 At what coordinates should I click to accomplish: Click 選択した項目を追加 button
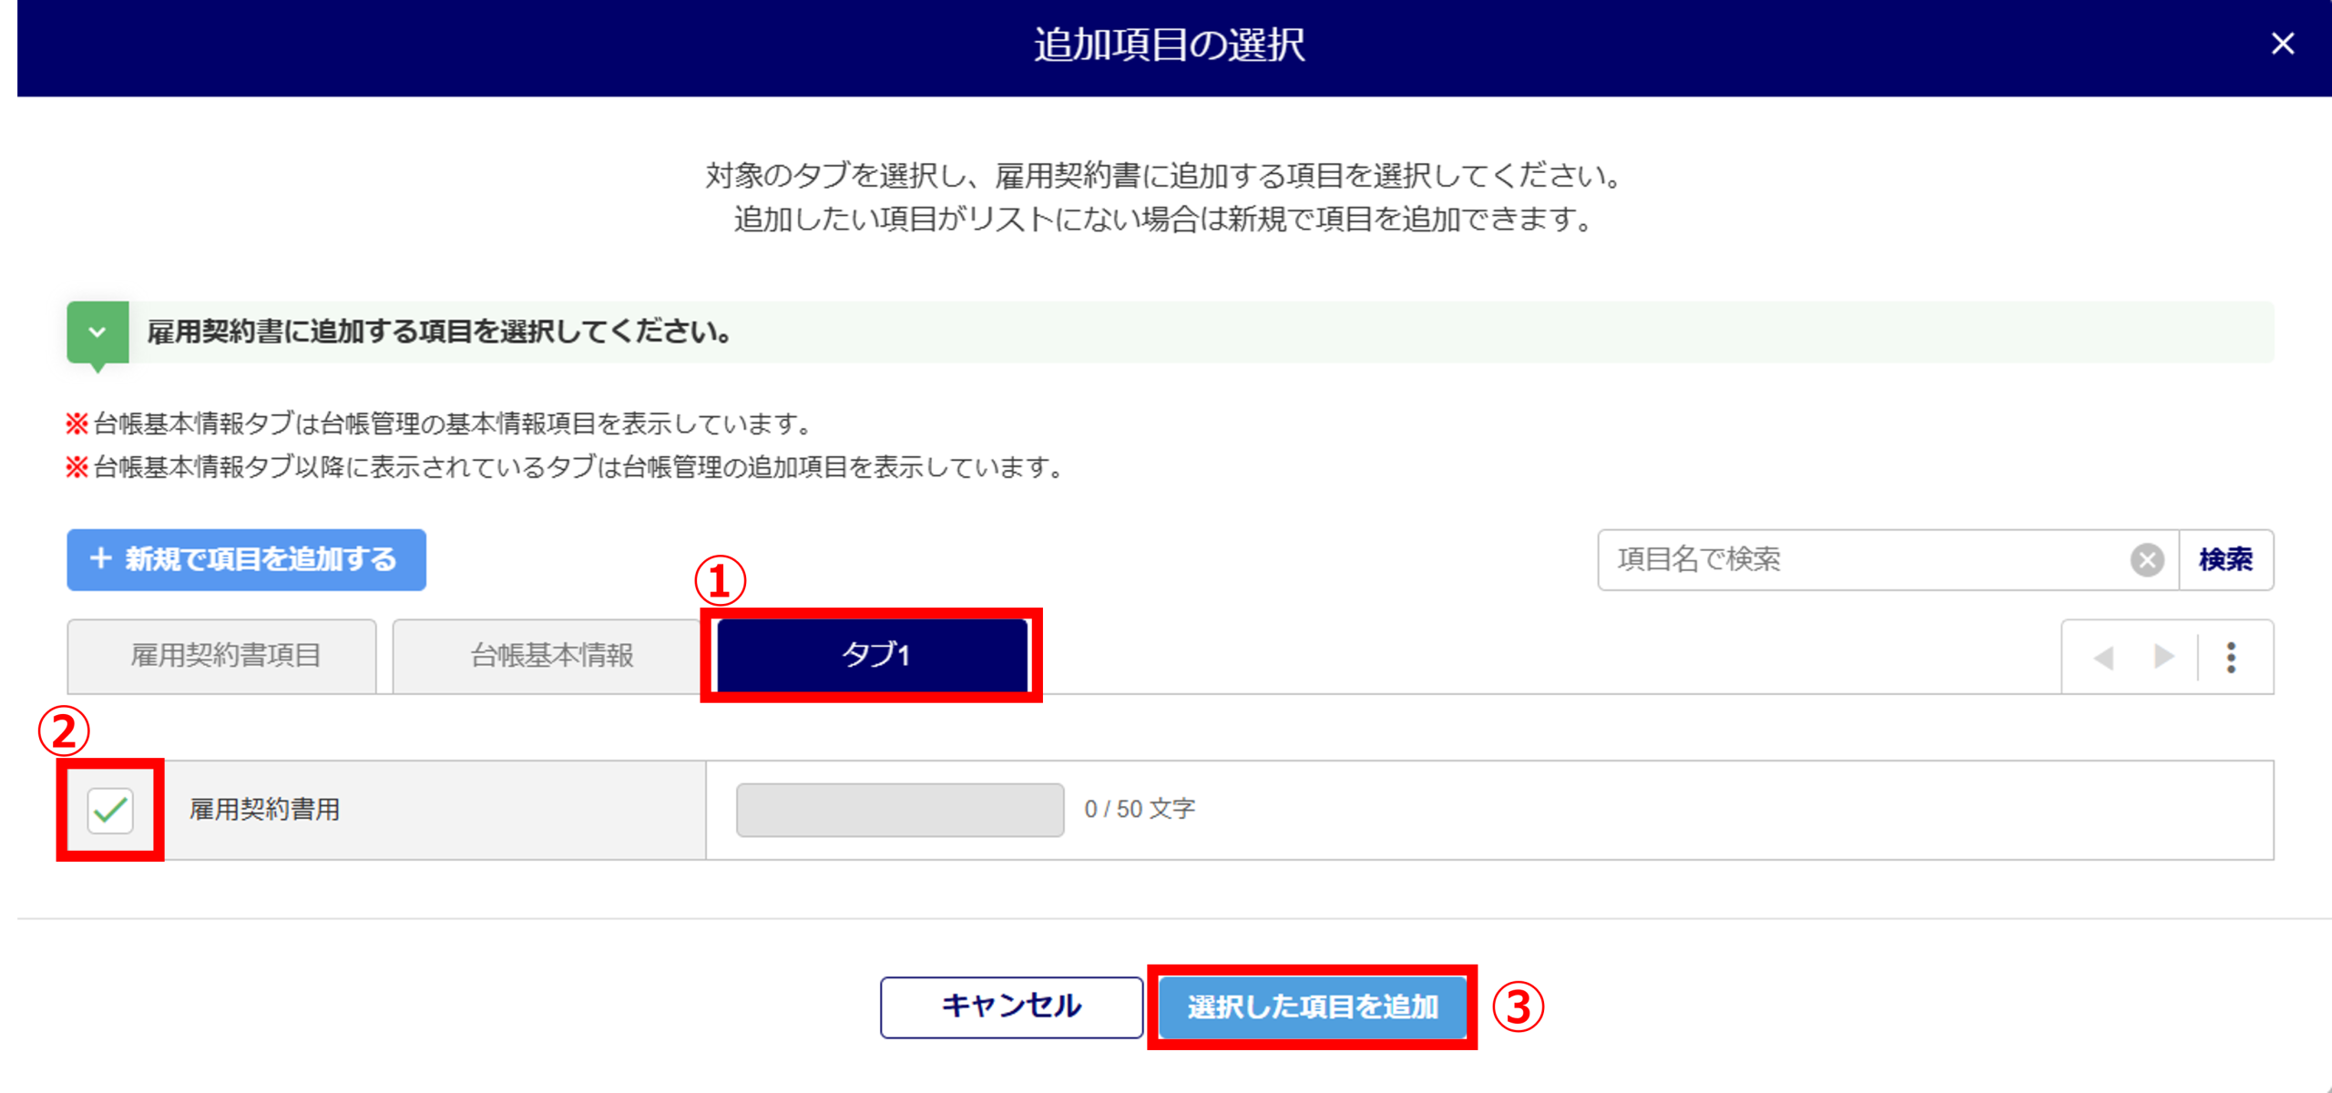pos(1312,1006)
